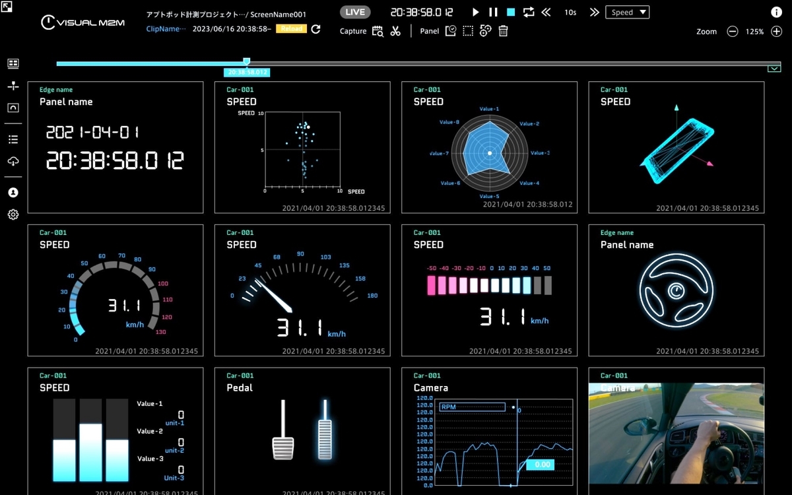Click the dashed rectangle panel select icon

coord(468,31)
